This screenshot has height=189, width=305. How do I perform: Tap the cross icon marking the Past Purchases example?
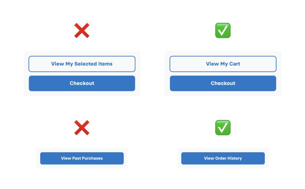pyautogui.click(x=82, y=128)
